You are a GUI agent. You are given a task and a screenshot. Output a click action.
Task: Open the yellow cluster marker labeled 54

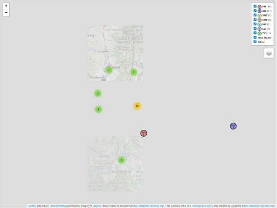137,106
